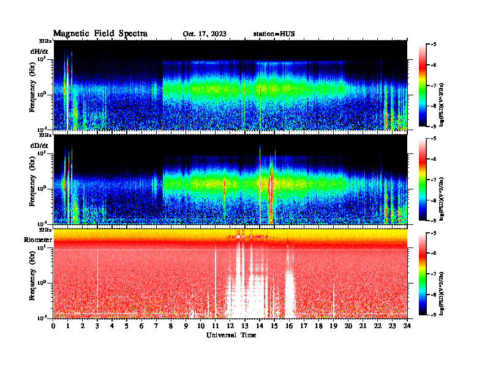Image resolution: width=485 pixels, height=374 pixels.
Task: Click the 10^1 frequency tick of dD/dt panel
Action: coord(42,153)
